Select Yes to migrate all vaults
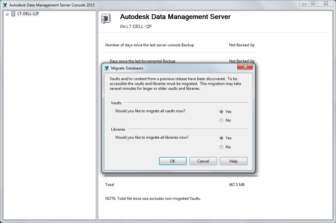This screenshot has height=223, width=336. tap(221, 112)
